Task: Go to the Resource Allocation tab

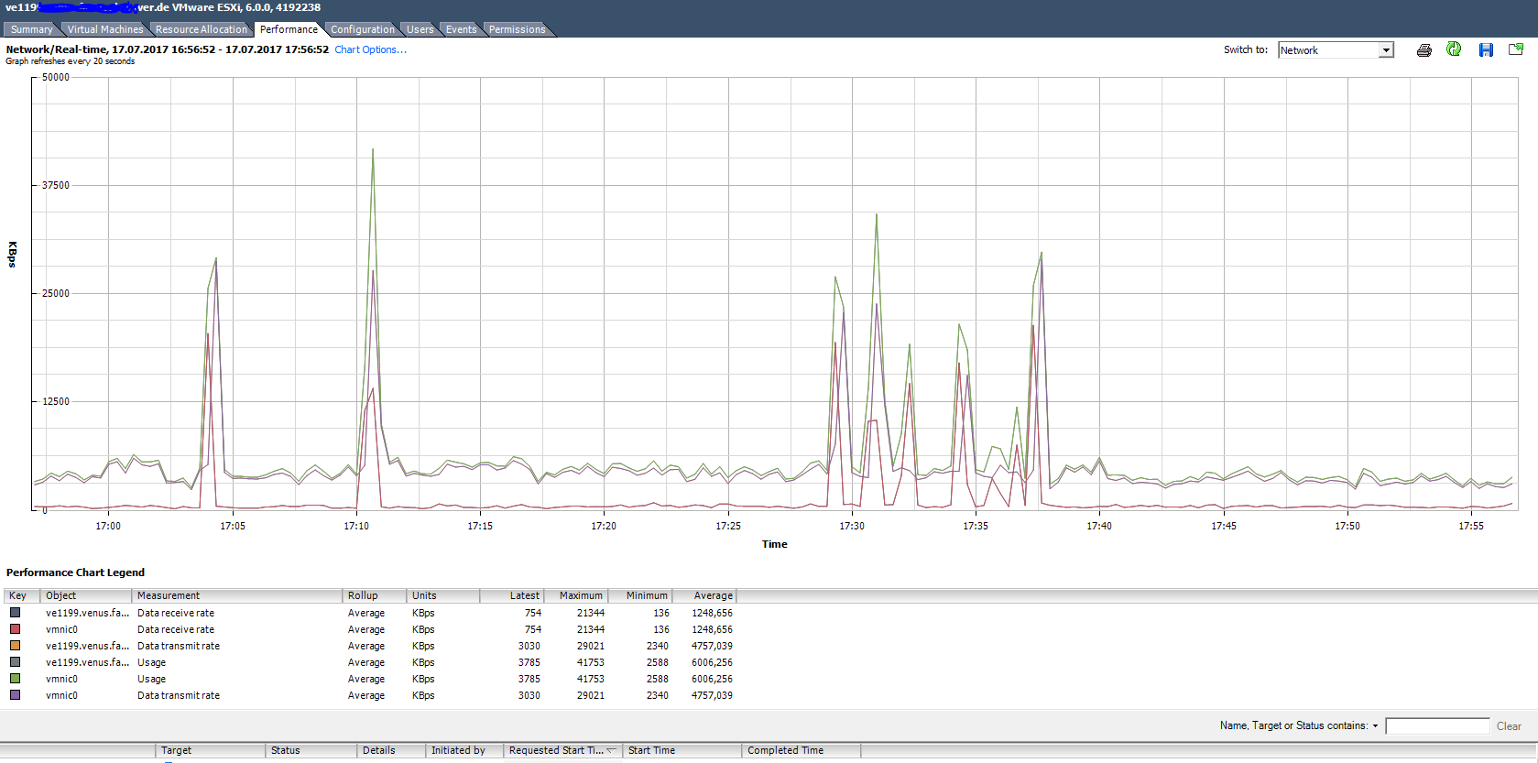Action: tap(201, 29)
